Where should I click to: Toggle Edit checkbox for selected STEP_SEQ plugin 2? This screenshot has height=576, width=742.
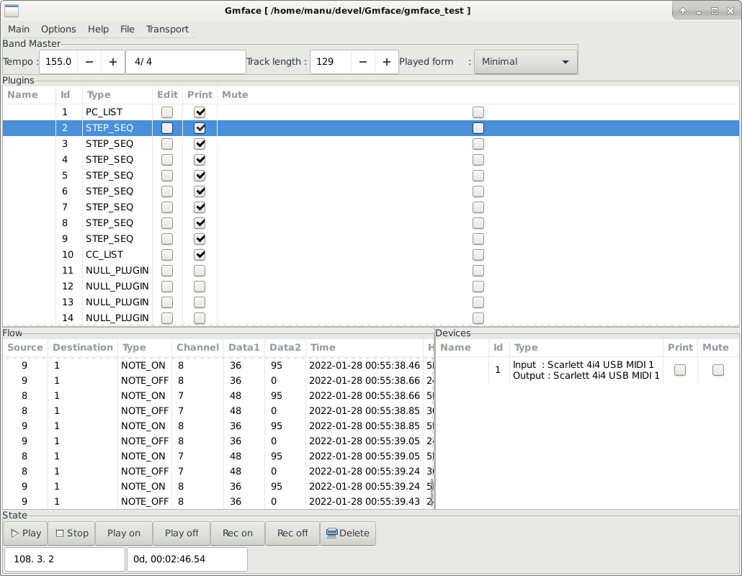(167, 128)
